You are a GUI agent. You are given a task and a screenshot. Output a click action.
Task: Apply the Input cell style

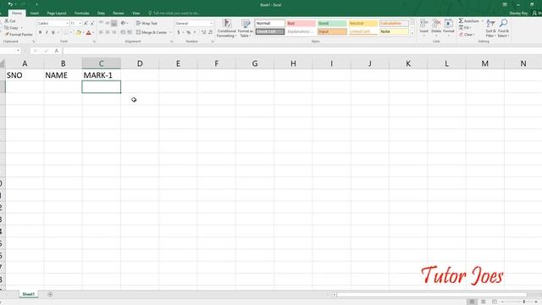click(332, 31)
